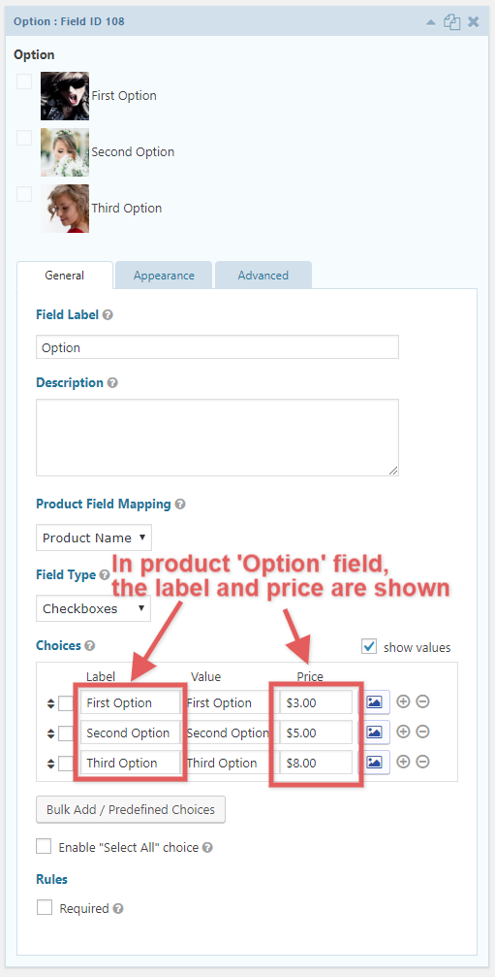Switch to the Appearance tab
Screen dimensions: 495x977
(x=164, y=276)
